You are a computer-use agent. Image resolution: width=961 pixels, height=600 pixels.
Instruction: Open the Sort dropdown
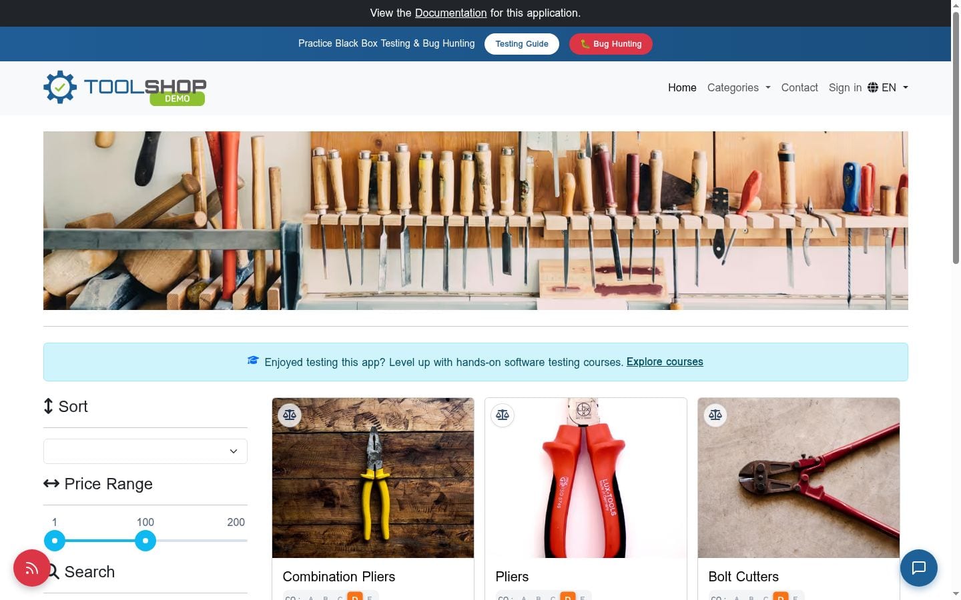[145, 451]
